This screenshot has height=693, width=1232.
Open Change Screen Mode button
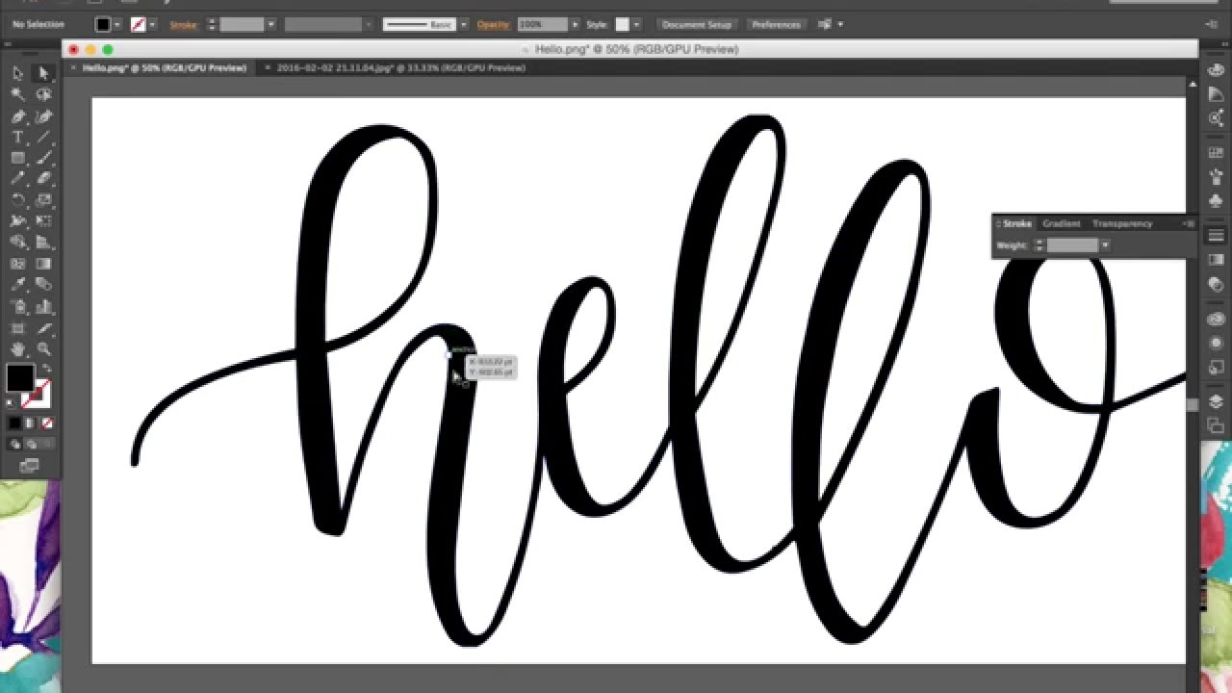pyautogui.click(x=30, y=466)
